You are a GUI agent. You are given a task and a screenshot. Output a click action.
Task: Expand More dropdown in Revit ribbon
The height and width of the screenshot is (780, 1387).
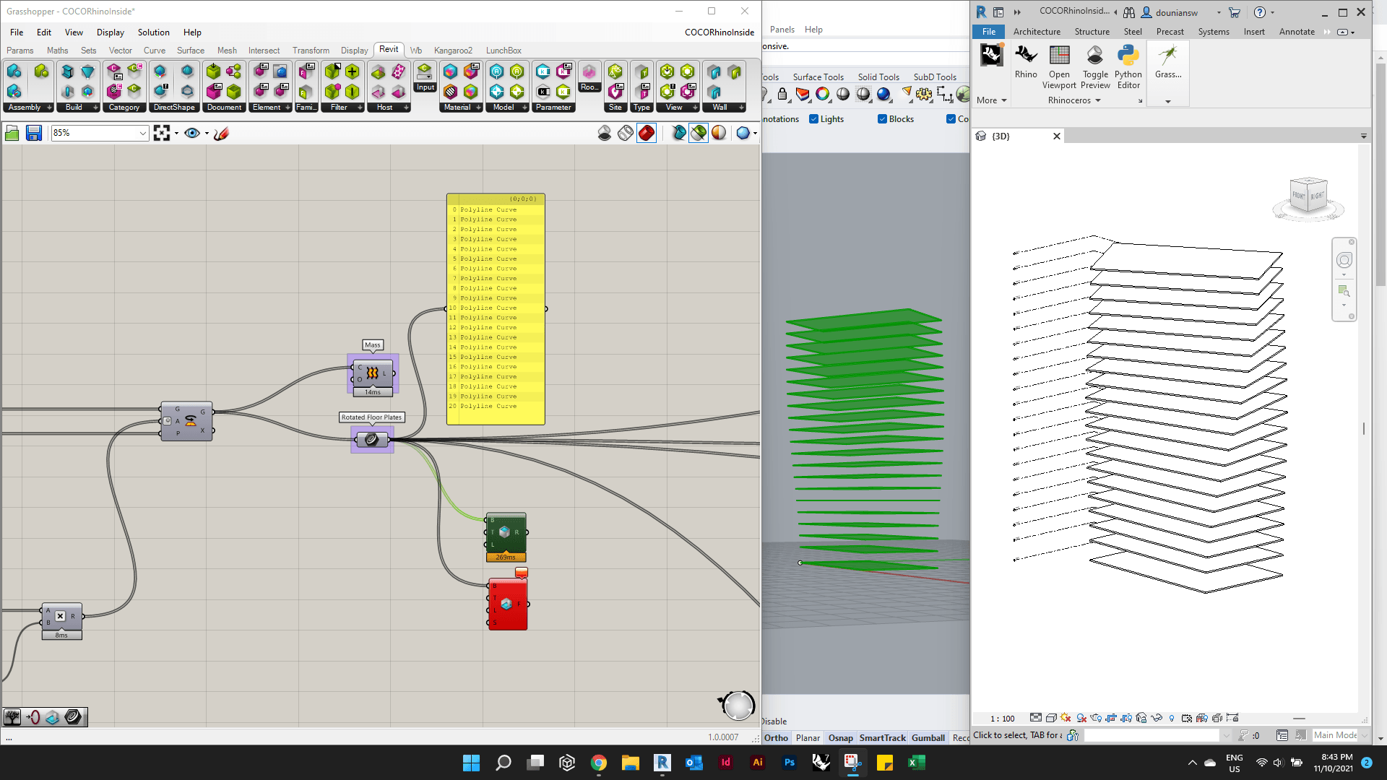tap(991, 100)
